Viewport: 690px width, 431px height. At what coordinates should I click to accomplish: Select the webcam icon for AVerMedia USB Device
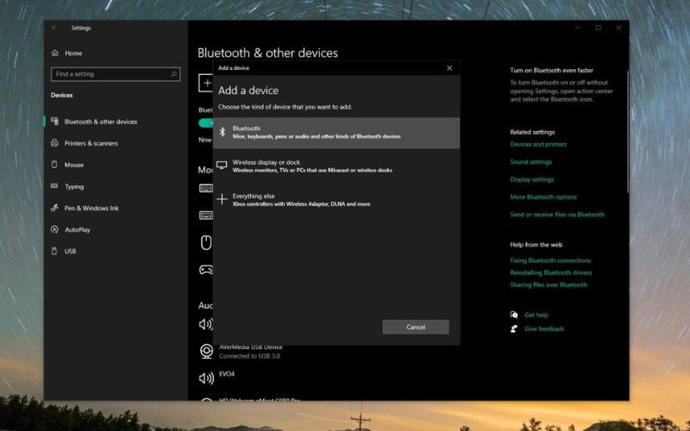click(206, 352)
